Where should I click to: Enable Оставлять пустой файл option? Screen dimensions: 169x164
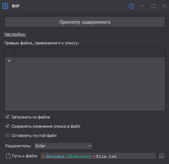[7, 135]
